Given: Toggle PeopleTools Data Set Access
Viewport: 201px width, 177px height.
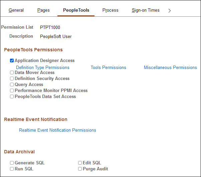Looking at the screenshot, I should pos(12,97).
